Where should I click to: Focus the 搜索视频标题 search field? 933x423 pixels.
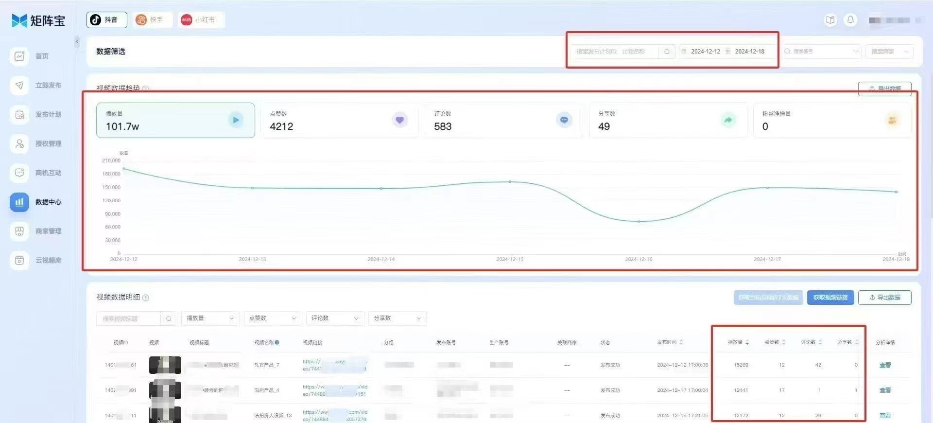(129, 318)
